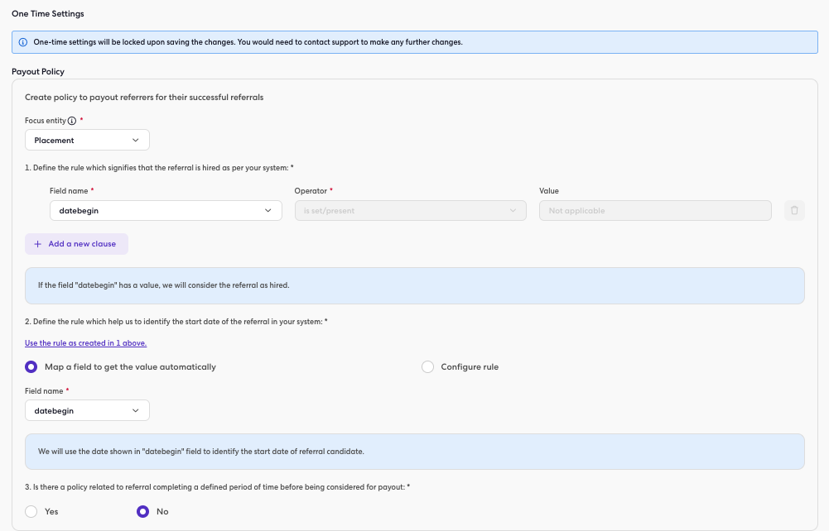829x531 pixels.
Task: Click the info icon next to Focus entity
Action: coord(72,121)
